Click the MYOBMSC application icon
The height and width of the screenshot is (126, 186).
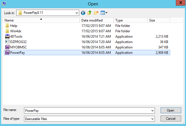pyautogui.click(x=7, y=47)
